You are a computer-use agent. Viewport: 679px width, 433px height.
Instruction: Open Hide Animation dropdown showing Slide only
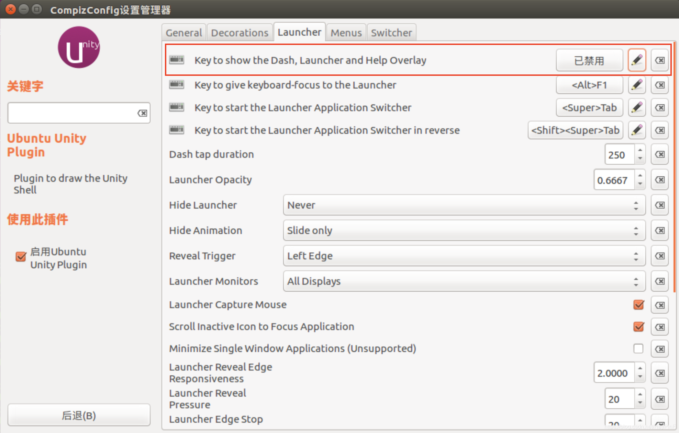tap(464, 231)
